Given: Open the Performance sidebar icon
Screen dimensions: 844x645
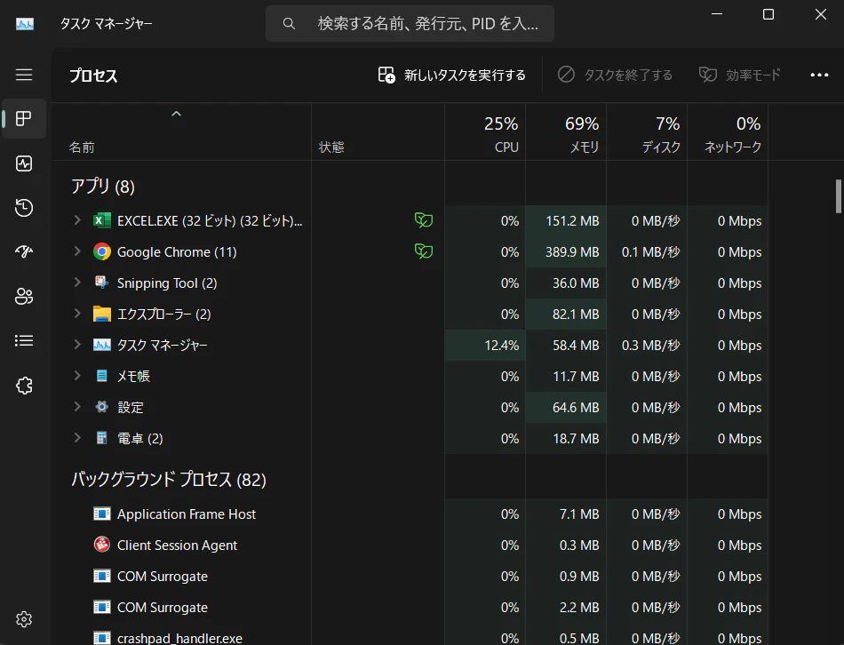Looking at the screenshot, I should click(x=24, y=163).
